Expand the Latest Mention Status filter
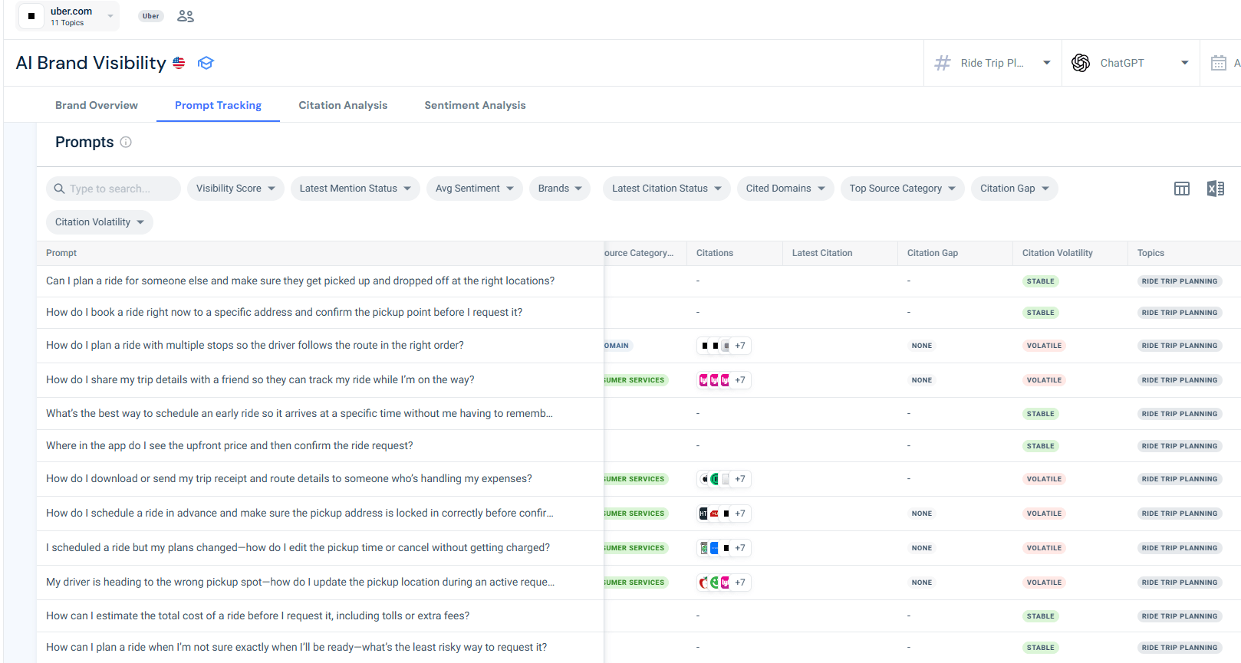1241x663 pixels. [355, 189]
